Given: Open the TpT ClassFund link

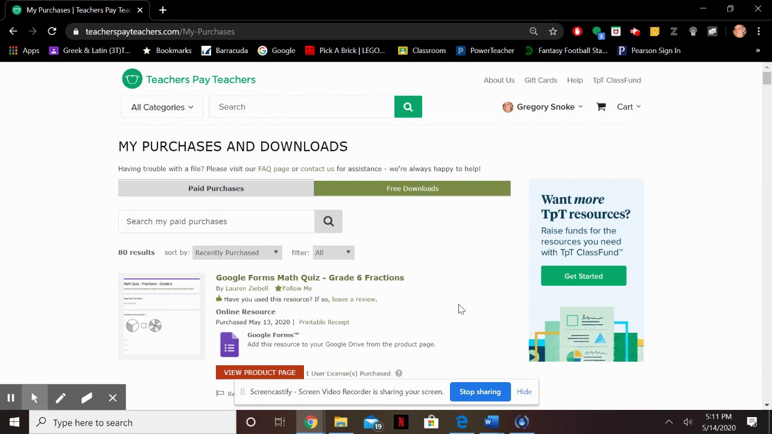Looking at the screenshot, I should [616, 80].
